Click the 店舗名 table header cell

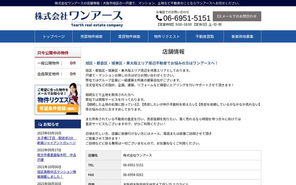(x=103, y=155)
